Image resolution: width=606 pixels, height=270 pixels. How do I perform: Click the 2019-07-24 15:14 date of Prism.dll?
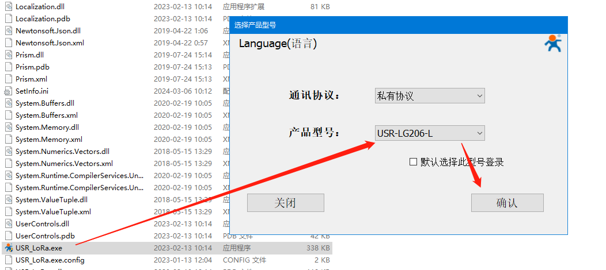183,55
